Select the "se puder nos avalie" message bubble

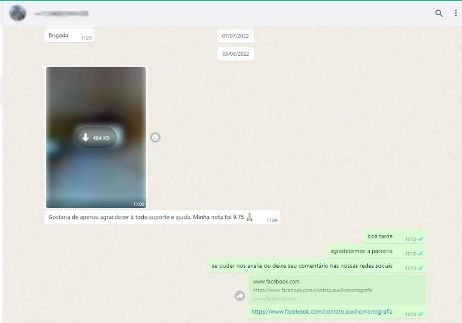pos(302,266)
